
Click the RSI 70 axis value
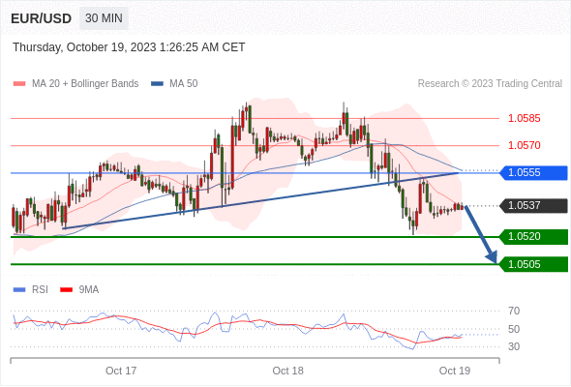(514, 311)
